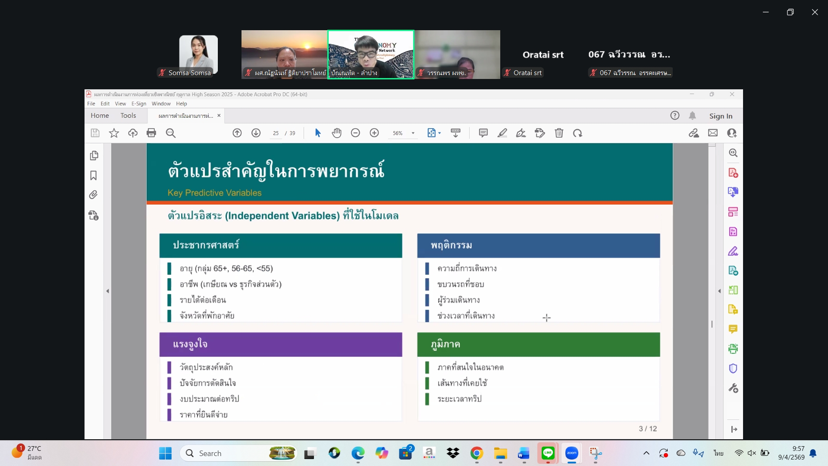Select the Hand pan tool

pos(336,133)
